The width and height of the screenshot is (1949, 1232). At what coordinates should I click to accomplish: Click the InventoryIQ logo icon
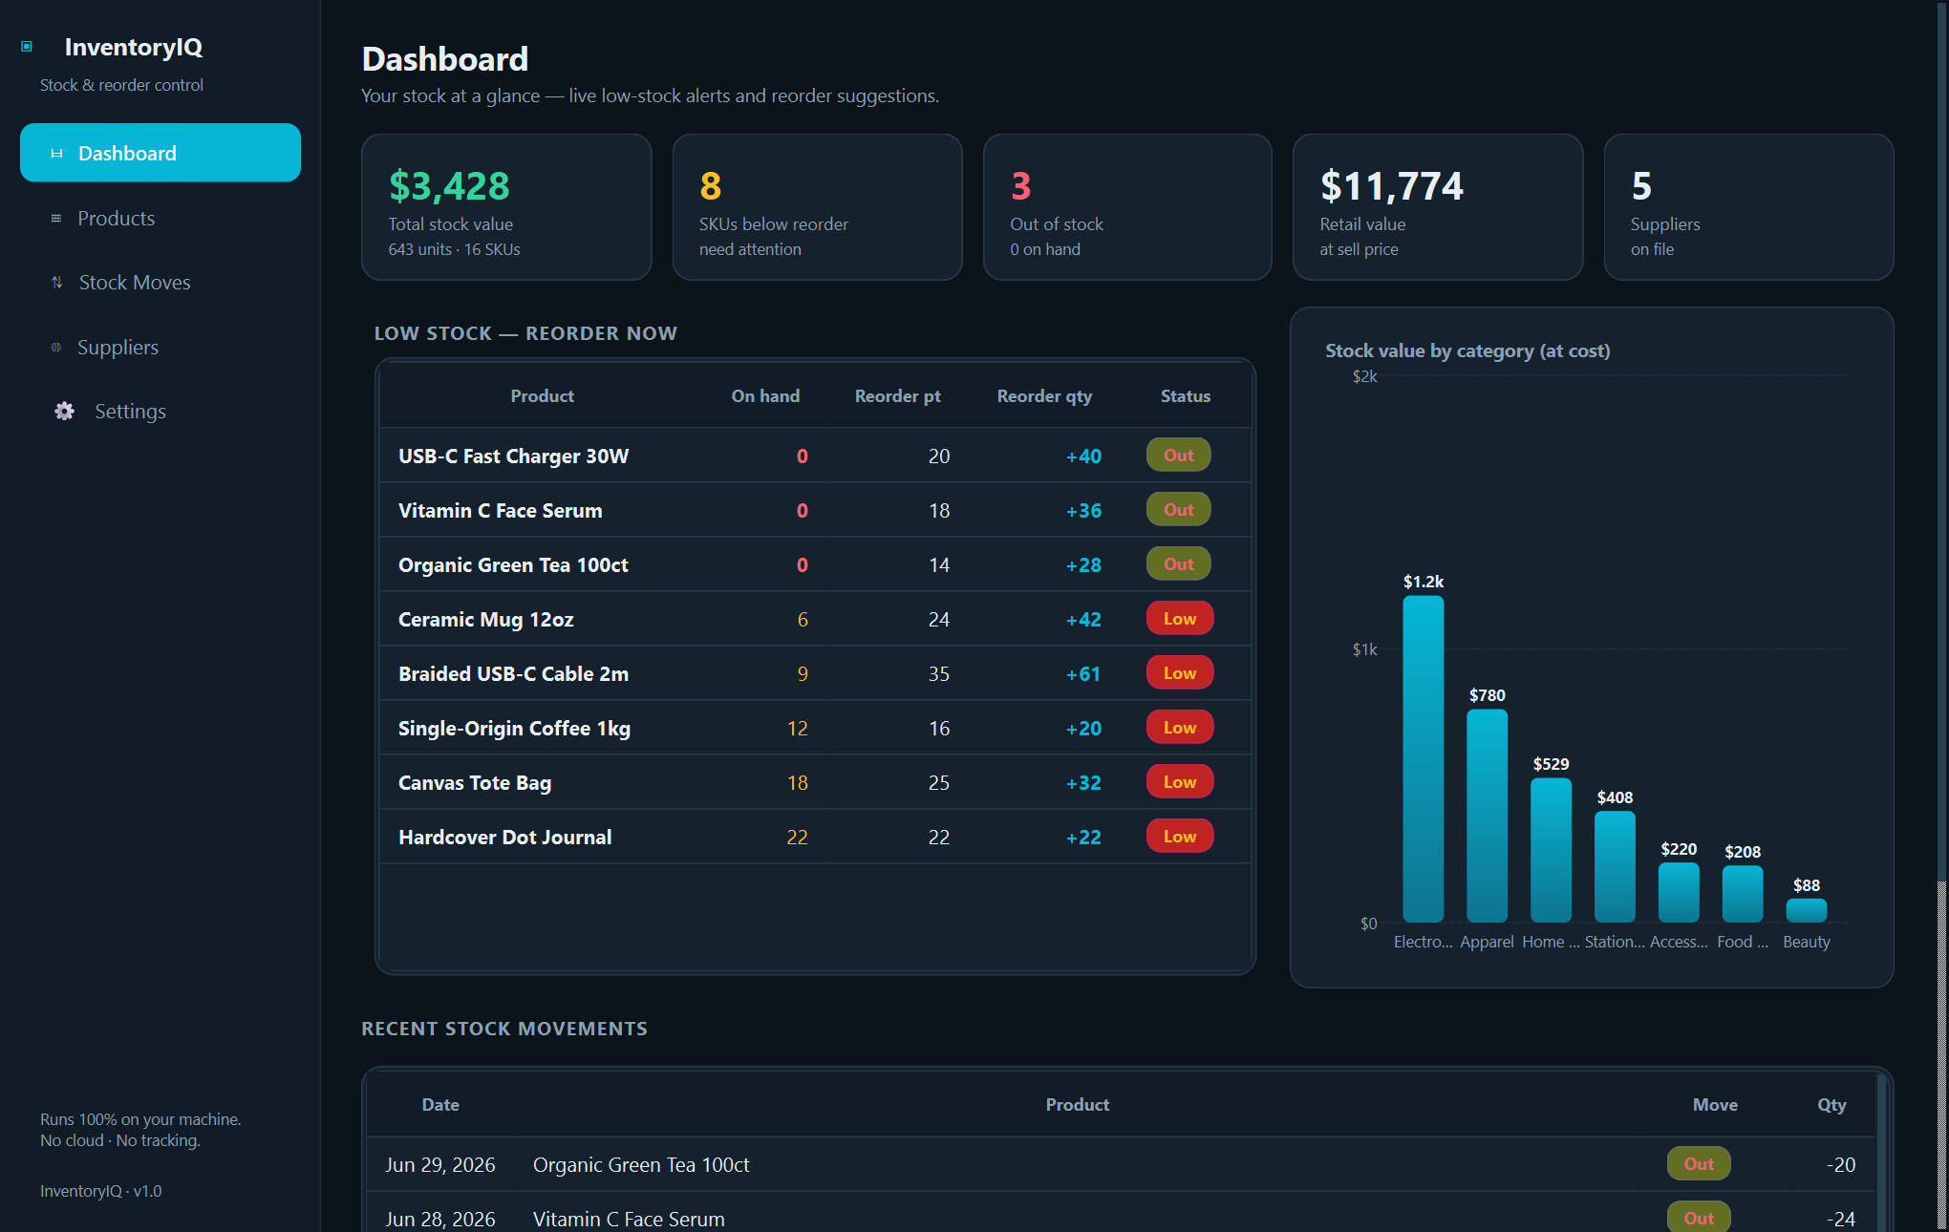(27, 47)
